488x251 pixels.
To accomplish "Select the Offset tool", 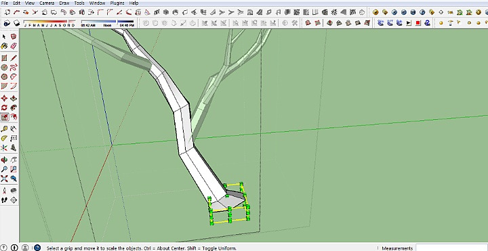I will coord(14,117).
